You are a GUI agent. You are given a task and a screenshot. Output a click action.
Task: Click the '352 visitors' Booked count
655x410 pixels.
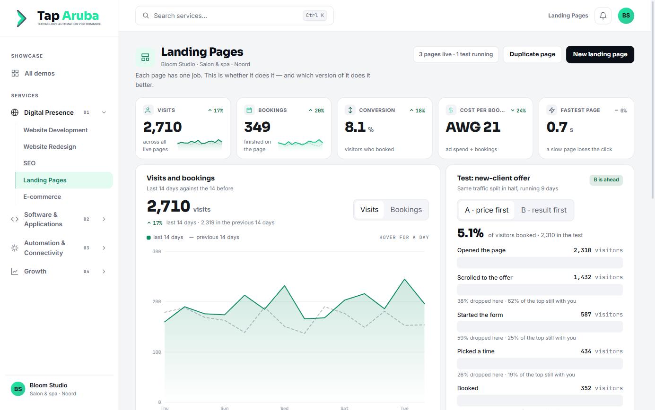coord(602,388)
